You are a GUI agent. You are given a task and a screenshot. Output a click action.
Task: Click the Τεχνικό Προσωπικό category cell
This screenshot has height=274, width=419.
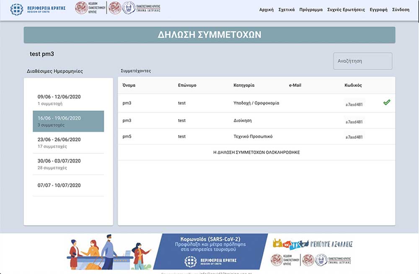coord(253,136)
